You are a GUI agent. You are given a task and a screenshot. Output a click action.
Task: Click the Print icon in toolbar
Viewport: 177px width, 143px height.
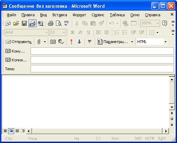coord(51,23)
